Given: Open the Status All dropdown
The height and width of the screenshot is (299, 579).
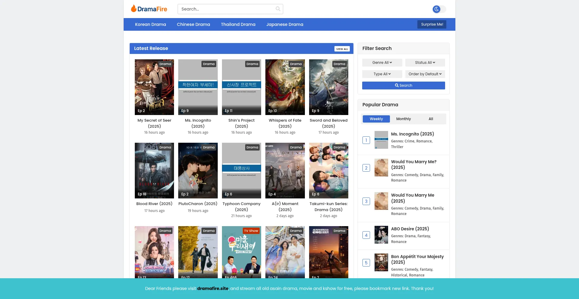Looking at the screenshot, I should tap(425, 63).
